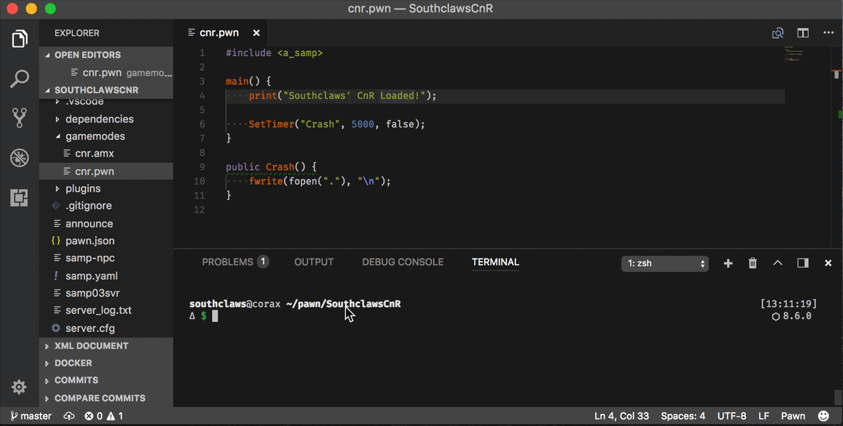The height and width of the screenshot is (426, 843).
Task: Select Pawn language mode in status bar
Action: (x=793, y=416)
